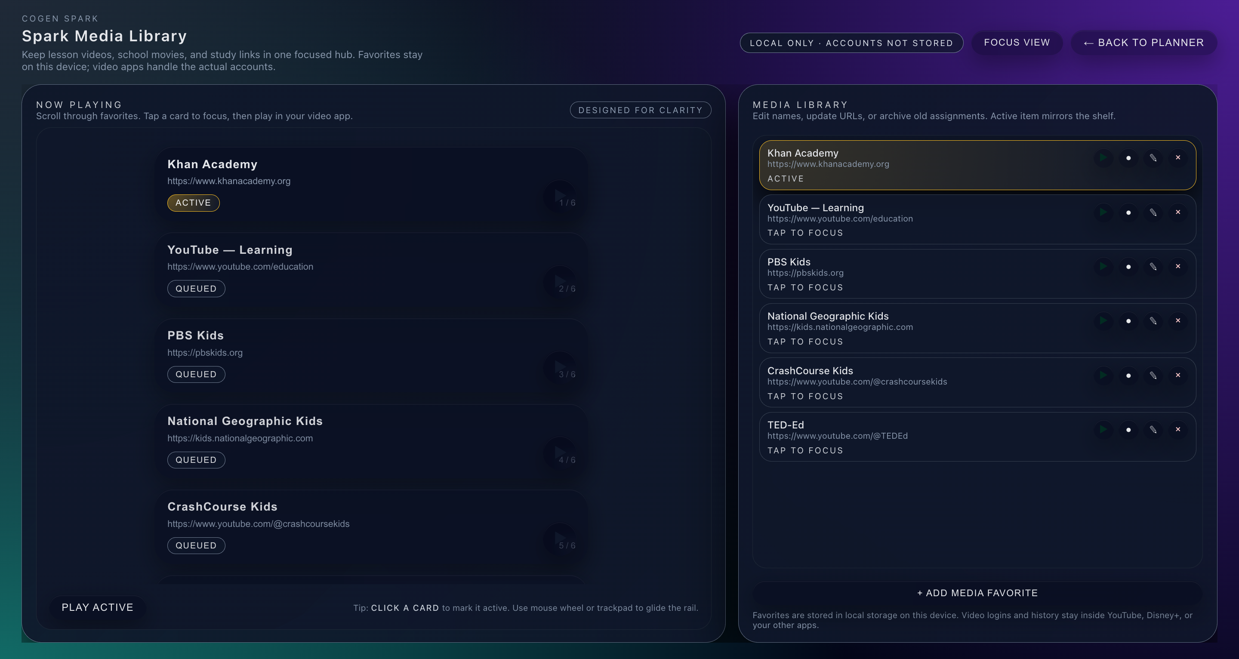Open Focus View
The image size is (1239, 659).
(x=1016, y=42)
